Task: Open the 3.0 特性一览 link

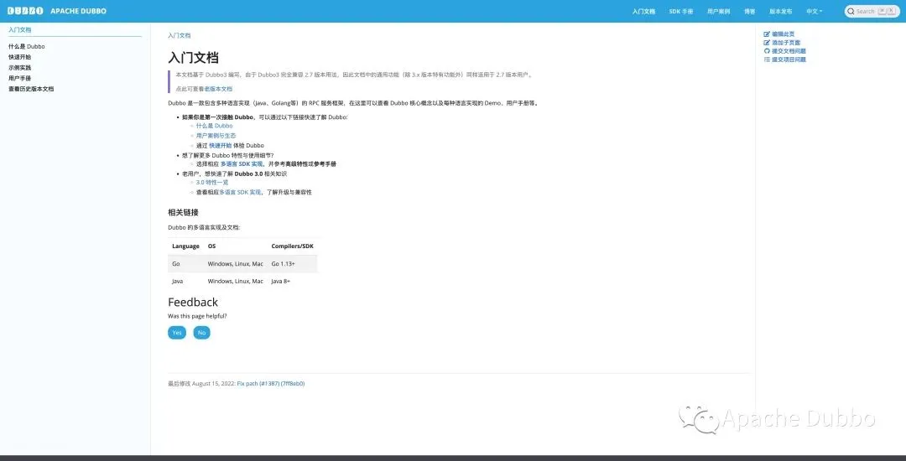Action: (212, 183)
